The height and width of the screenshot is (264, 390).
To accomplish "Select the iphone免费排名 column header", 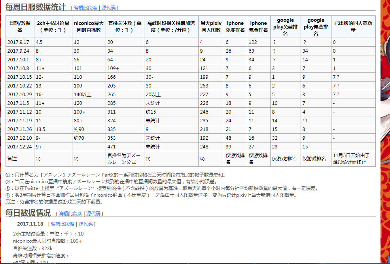I will click(235, 27).
